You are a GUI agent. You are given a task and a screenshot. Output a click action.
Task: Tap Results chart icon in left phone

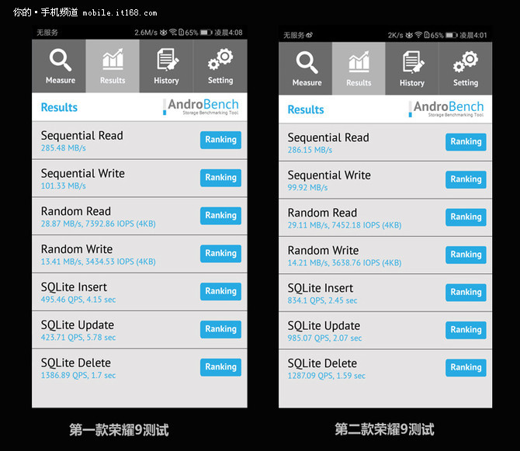pyautogui.click(x=113, y=59)
